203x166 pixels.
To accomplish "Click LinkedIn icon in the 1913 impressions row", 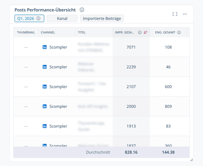I will 45,126.
